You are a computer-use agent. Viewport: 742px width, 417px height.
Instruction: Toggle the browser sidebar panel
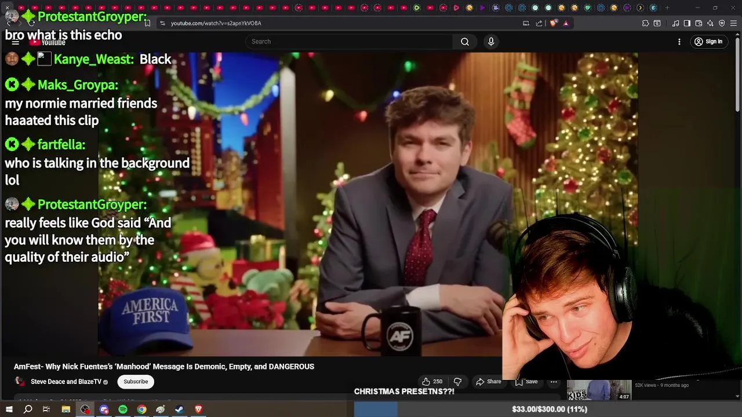[x=687, y=23]
